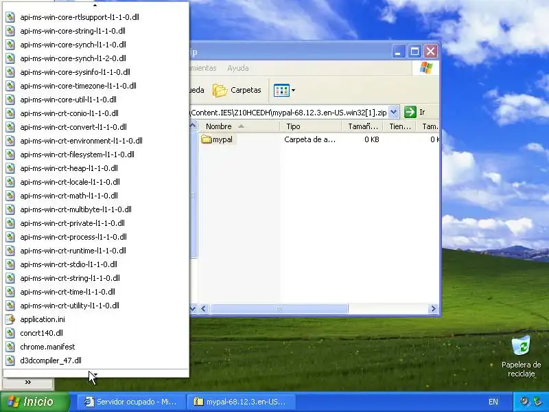Click icon of api-ms-win-crt-conio-l1-1-0.dll
Screen dimensions: 549x412
tap(10, 113)
